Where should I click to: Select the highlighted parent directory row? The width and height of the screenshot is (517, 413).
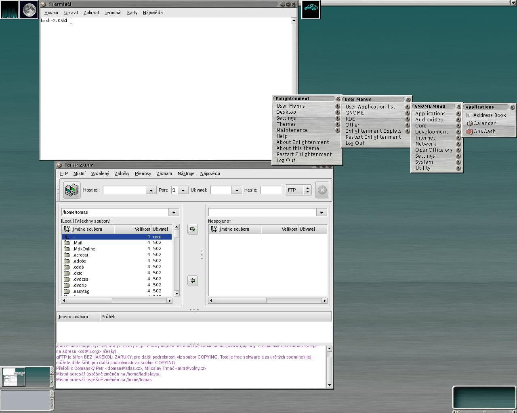coord(117,237)
